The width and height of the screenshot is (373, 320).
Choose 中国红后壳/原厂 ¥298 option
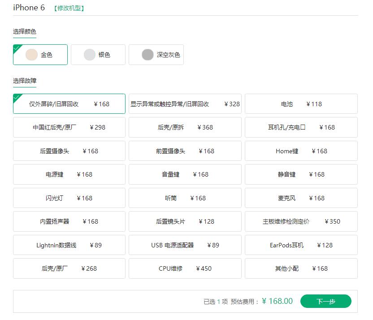coord(69,127)
